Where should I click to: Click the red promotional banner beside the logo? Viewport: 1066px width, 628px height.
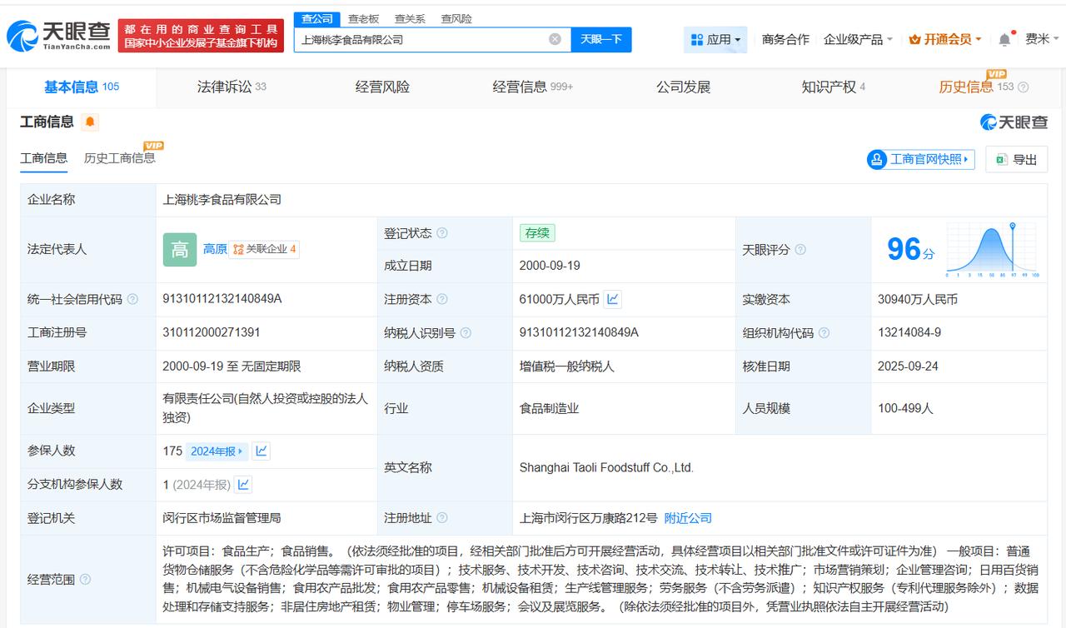pos(201,36)
